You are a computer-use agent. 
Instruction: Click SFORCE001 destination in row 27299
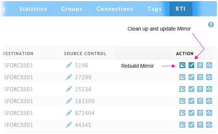tap(19, 77)
